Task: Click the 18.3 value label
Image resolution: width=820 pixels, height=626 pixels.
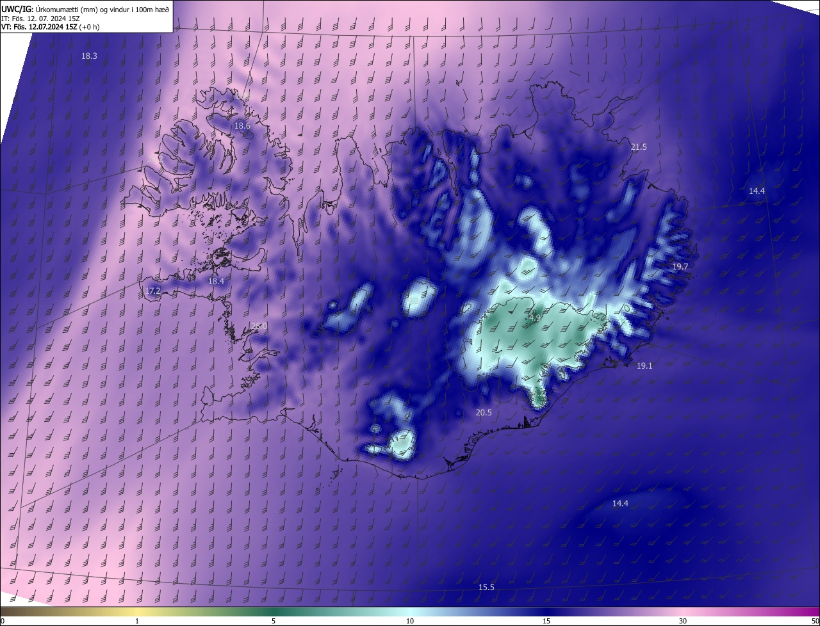Action: 89,56
